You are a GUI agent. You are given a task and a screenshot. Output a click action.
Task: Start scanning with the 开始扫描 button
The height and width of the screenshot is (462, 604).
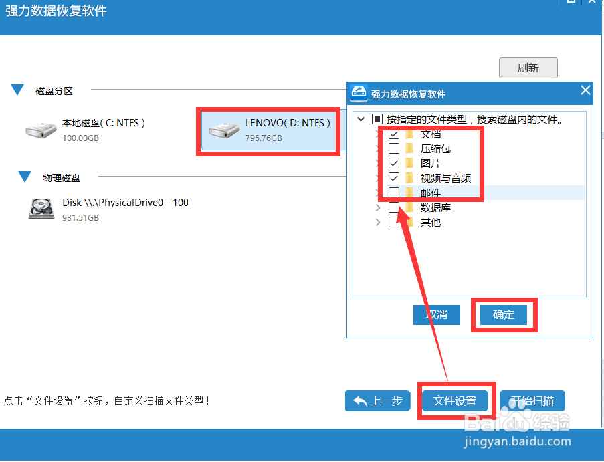pos(532,400)
